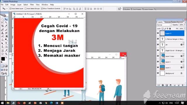
Task: Uncheck Auto Select Layer
Action: pyautogui.click(x=11, y=8)
